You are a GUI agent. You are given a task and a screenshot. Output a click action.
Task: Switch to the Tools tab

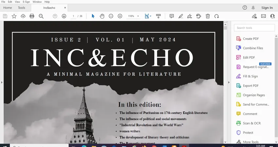[22, 8]
